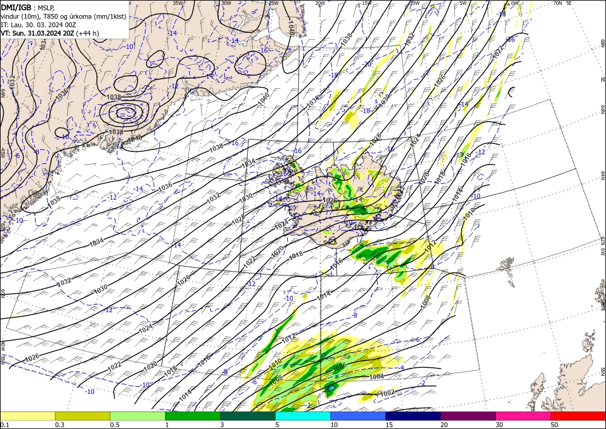This screenshot has width=606, height=429.
Task: Click the '15W' longitude label
Action: (x=367, y=2)
